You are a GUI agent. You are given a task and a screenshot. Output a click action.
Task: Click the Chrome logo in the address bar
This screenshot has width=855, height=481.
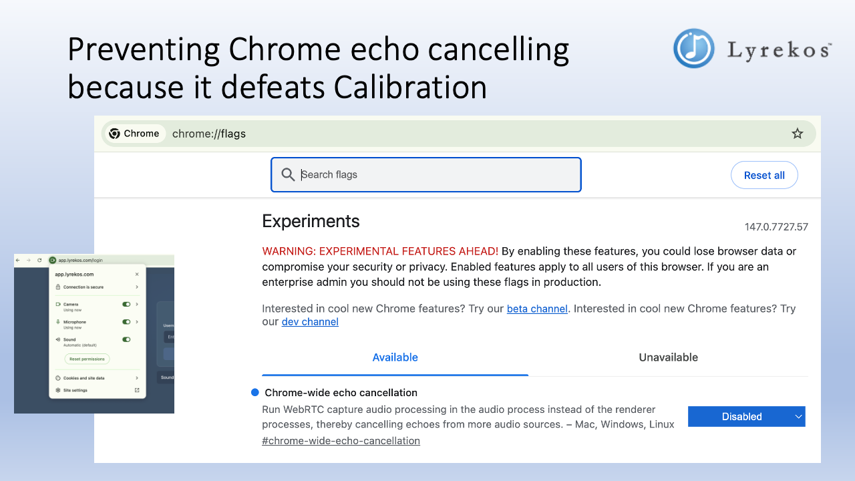115,133
